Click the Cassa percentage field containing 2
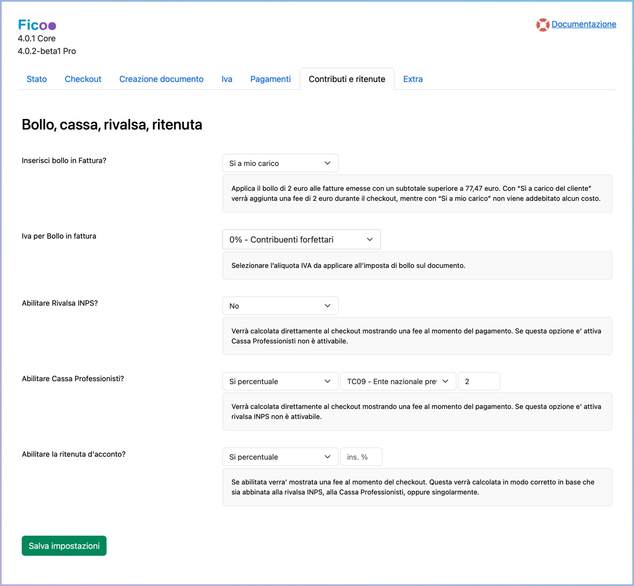The width and height of the screenshot is (634, 586). [479, 382]
